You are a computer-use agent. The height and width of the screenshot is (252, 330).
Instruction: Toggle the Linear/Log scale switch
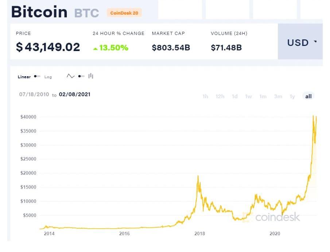(x=37, y=77)
